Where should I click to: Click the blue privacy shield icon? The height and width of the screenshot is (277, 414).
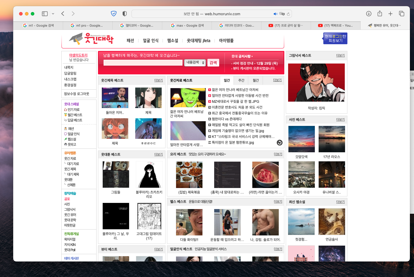[114, 14]
